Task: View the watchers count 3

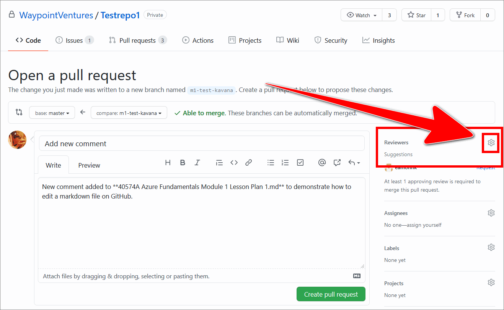Action: [390, 15]
